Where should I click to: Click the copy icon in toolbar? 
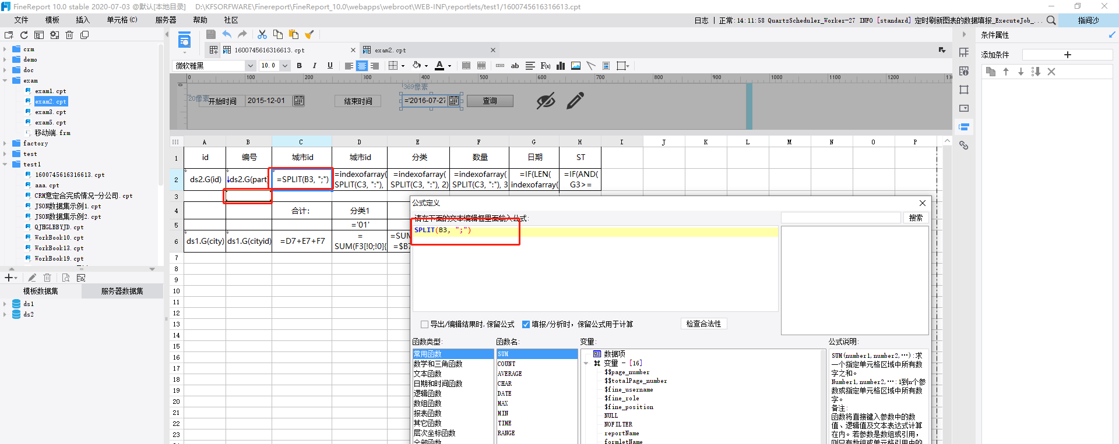278,34
